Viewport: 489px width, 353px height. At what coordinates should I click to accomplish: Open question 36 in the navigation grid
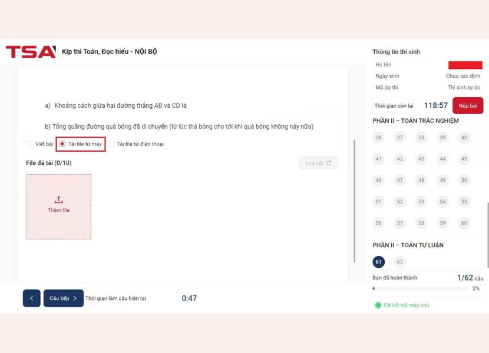378,138
